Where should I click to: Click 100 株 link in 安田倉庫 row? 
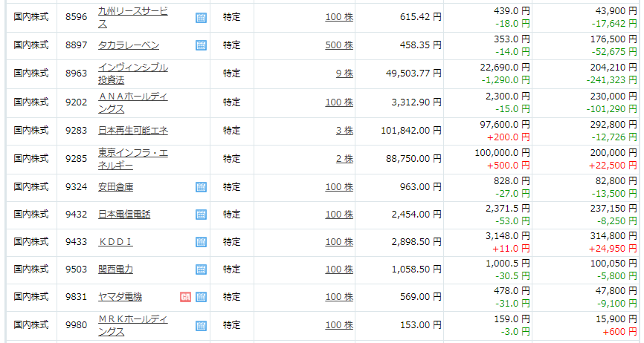338,187
